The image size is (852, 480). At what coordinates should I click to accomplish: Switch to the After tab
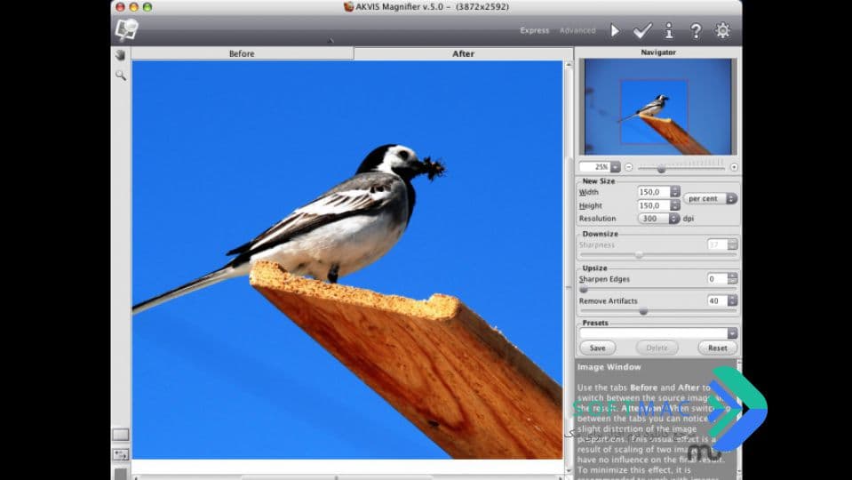pos(463,53)
